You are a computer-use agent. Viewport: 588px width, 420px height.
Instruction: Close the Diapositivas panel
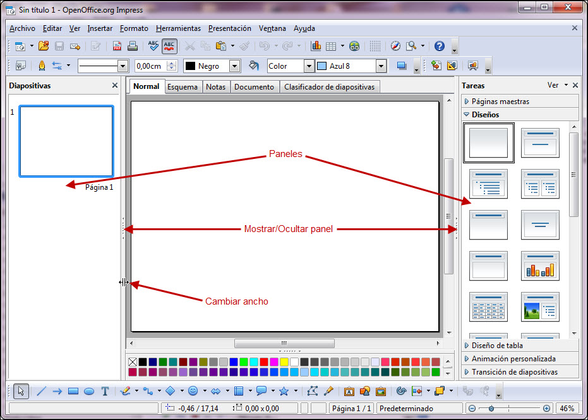click(x=115, y=85)
